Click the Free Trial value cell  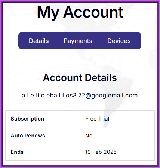(117, 119)
